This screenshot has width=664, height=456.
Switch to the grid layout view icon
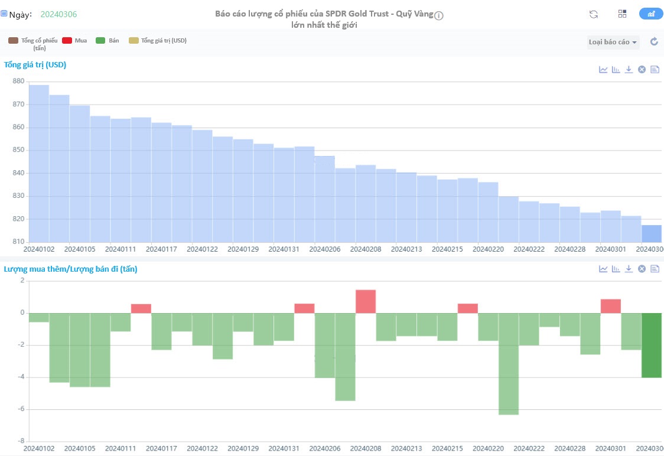click(622, 14)
